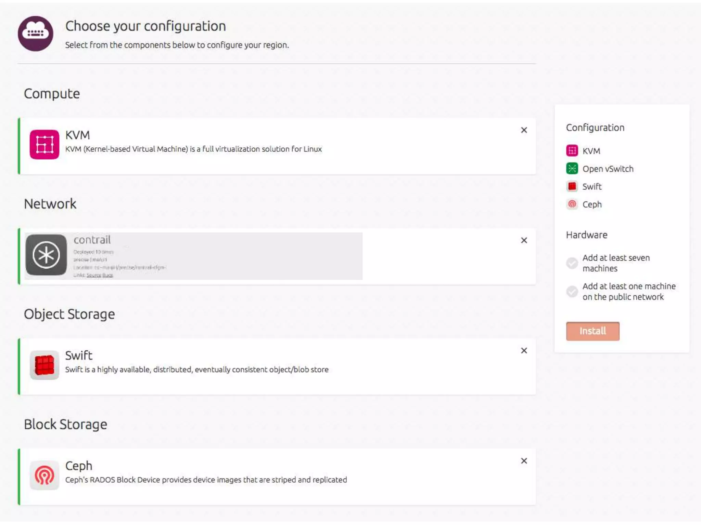Click the Ceph block storage icon
Viewport: 701px width, 525px height.
click(44, 475)
